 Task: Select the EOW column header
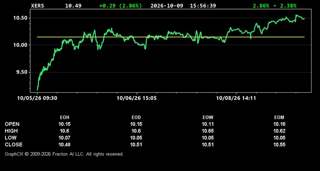click(x=208, y=118)
